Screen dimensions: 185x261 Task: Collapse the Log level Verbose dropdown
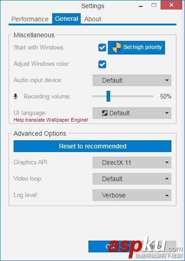pyautogui.click(x=132, y=195)
